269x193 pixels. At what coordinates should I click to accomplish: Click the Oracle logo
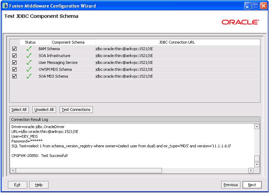click(240, 22)
